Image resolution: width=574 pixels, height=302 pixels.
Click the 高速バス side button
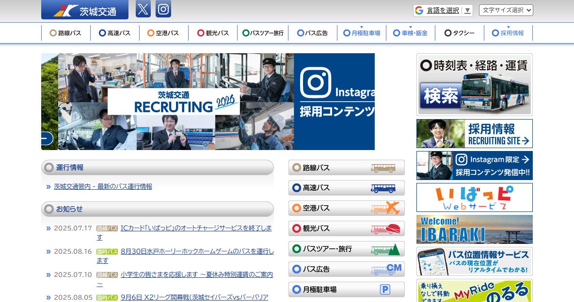(x=346, y=188)
